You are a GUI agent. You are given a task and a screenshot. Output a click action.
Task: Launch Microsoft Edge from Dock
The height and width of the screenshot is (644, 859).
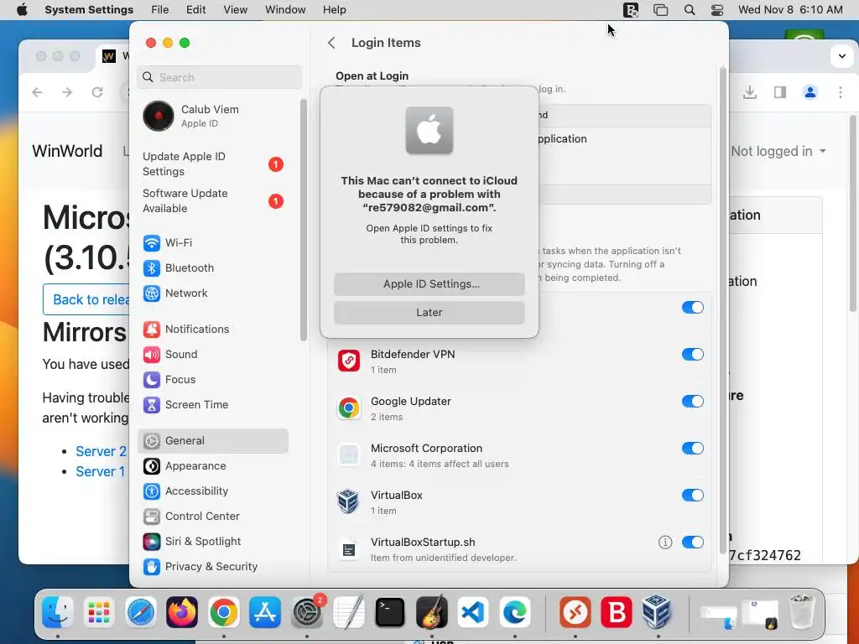coord(514,611)
